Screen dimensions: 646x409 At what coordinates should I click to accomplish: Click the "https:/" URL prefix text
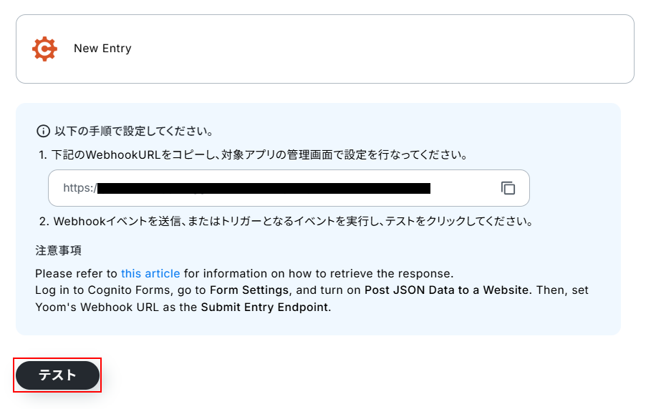tap(79, 188)
